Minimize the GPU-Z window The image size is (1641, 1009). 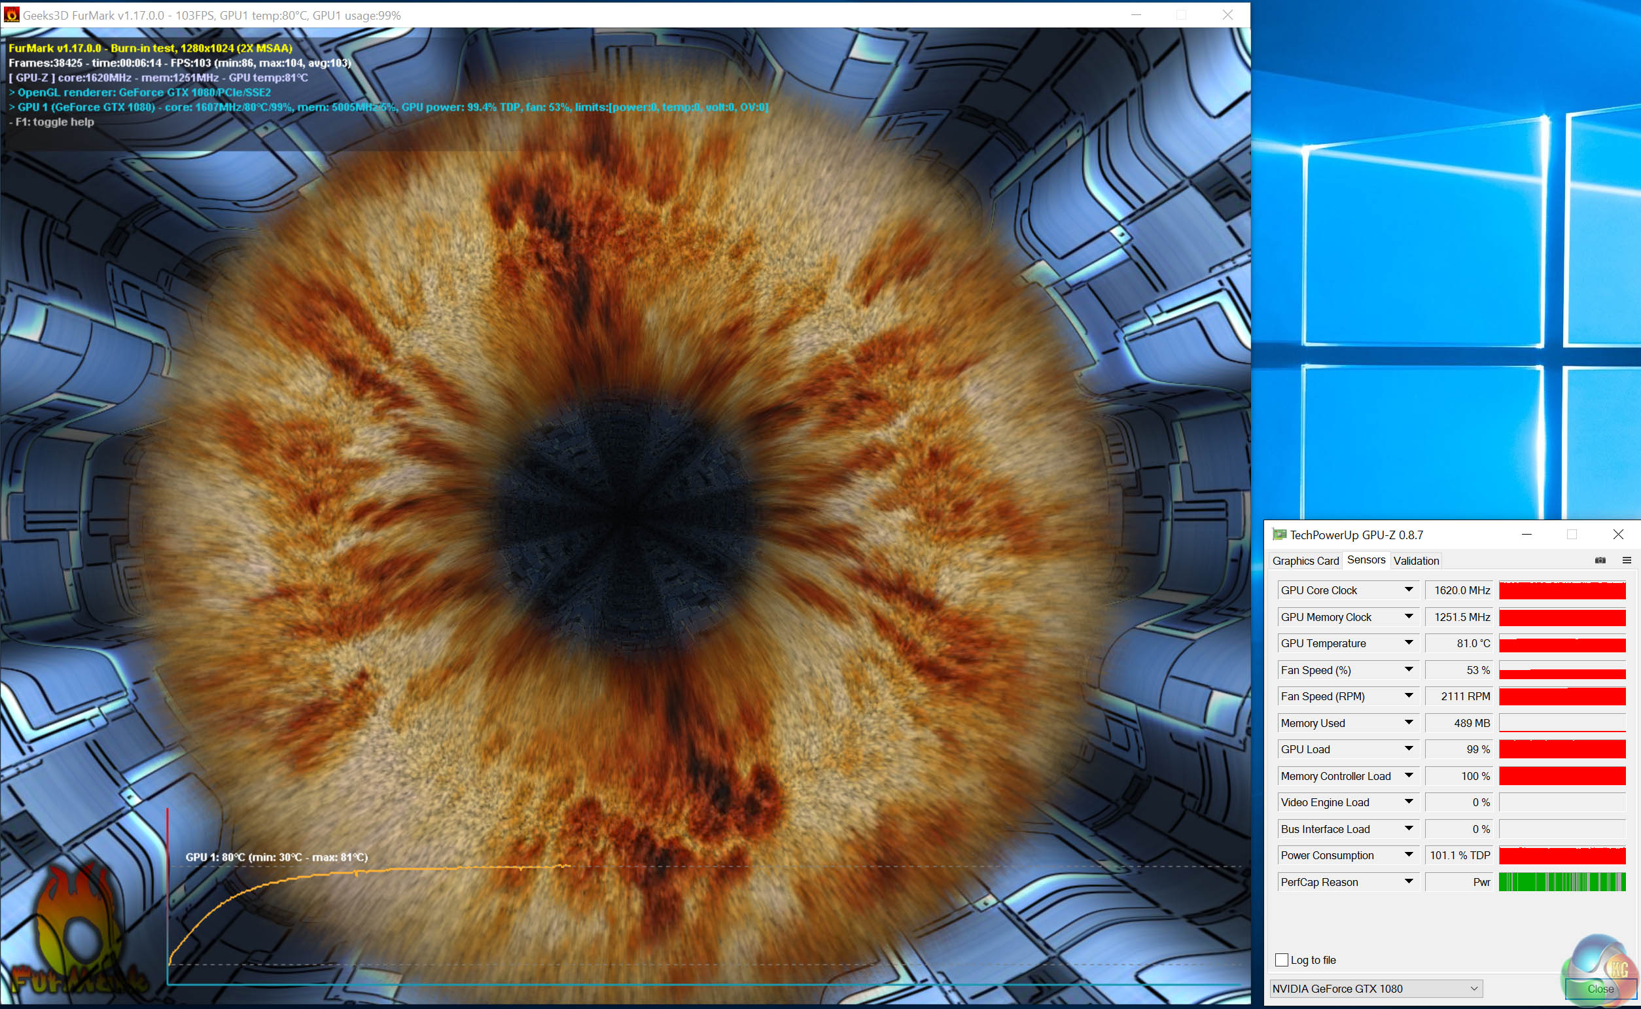coord(1526,535)
